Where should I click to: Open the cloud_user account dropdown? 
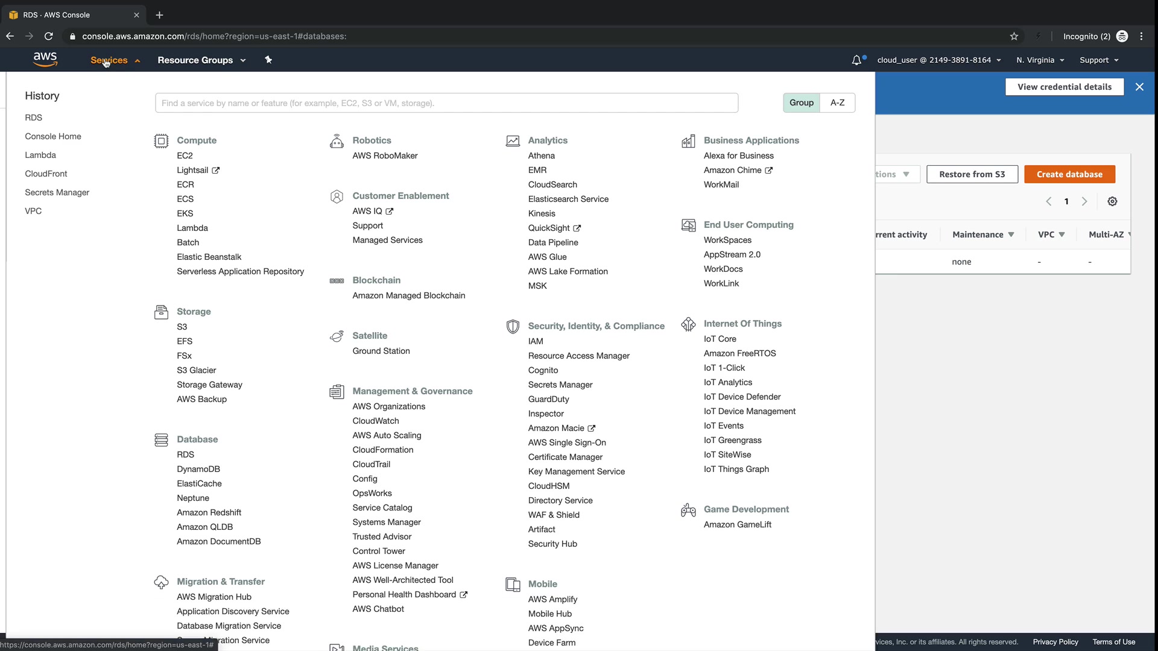(938, 60)
